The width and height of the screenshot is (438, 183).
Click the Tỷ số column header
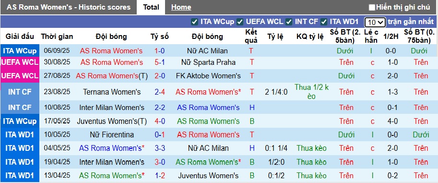click(159, 37)
